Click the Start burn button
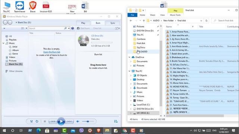This screenshot has width=239, height=134. click(83, 28)
